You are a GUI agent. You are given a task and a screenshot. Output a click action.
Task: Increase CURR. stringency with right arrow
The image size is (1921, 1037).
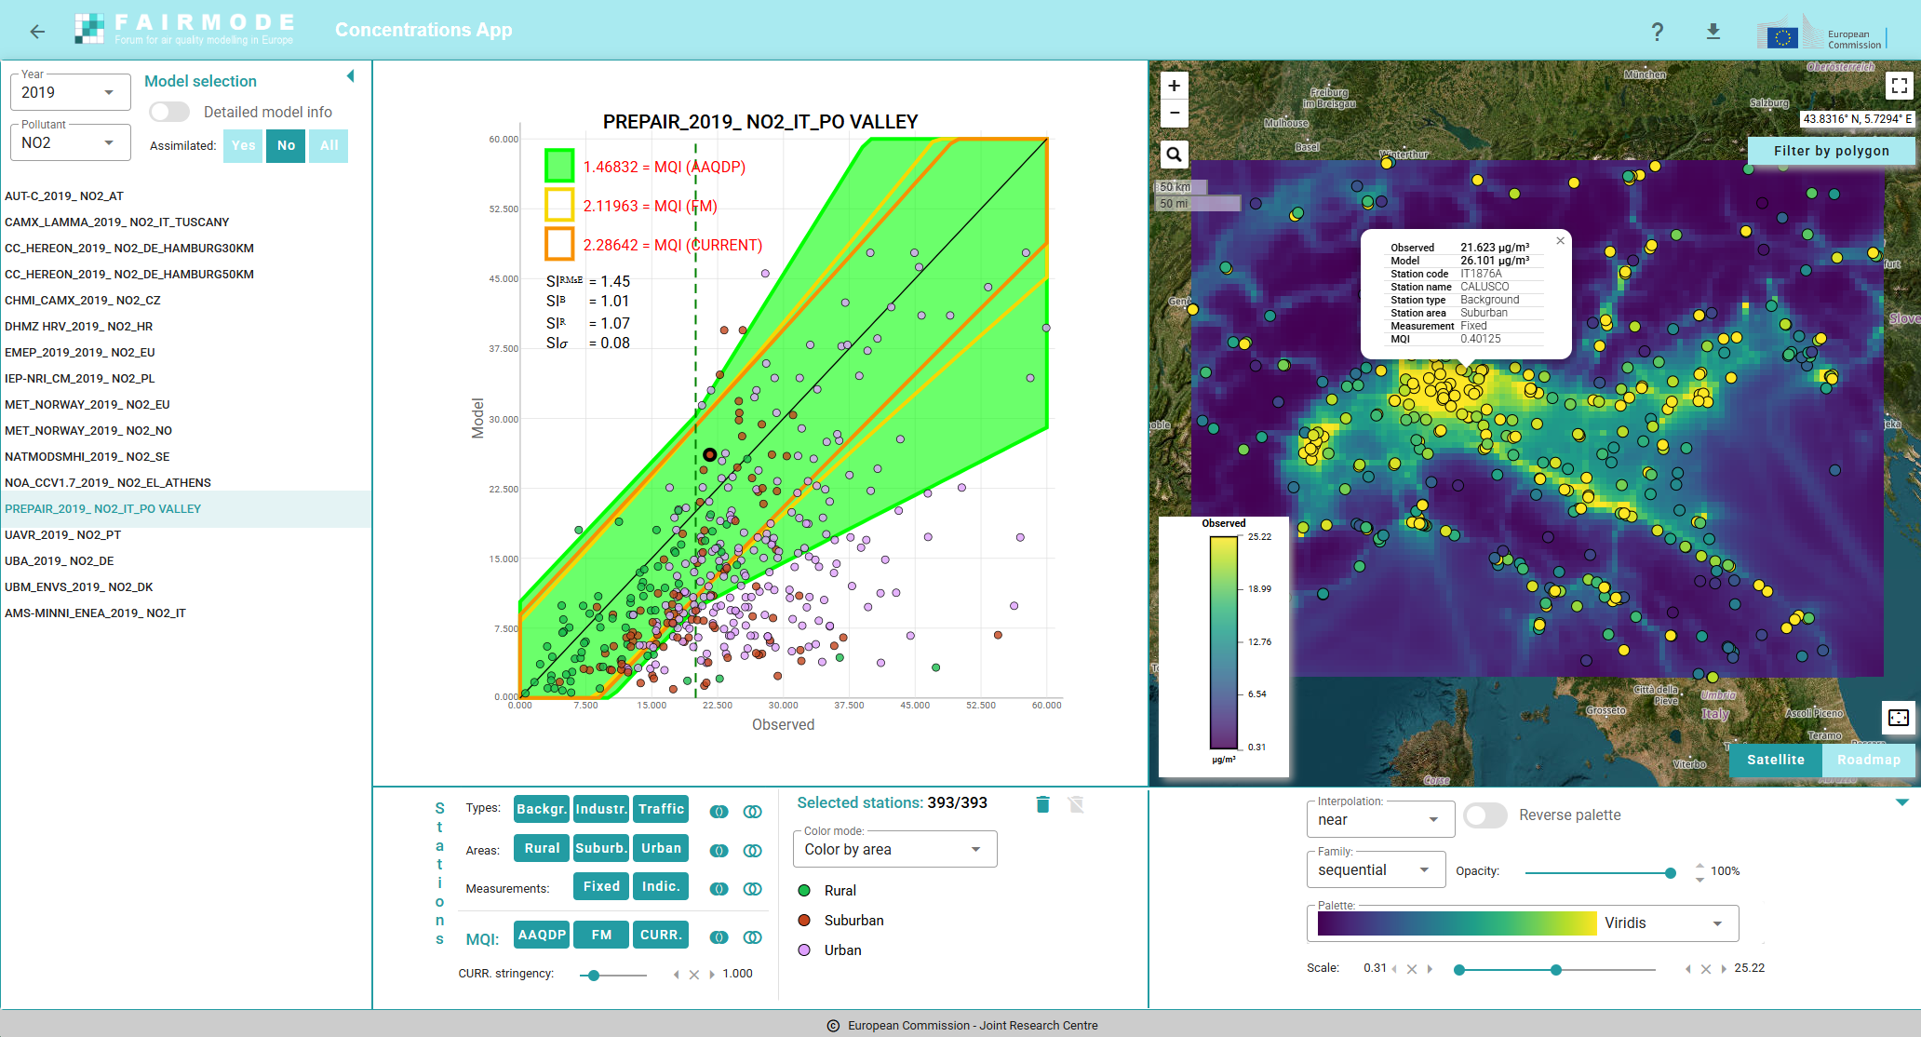pos(712,975)
